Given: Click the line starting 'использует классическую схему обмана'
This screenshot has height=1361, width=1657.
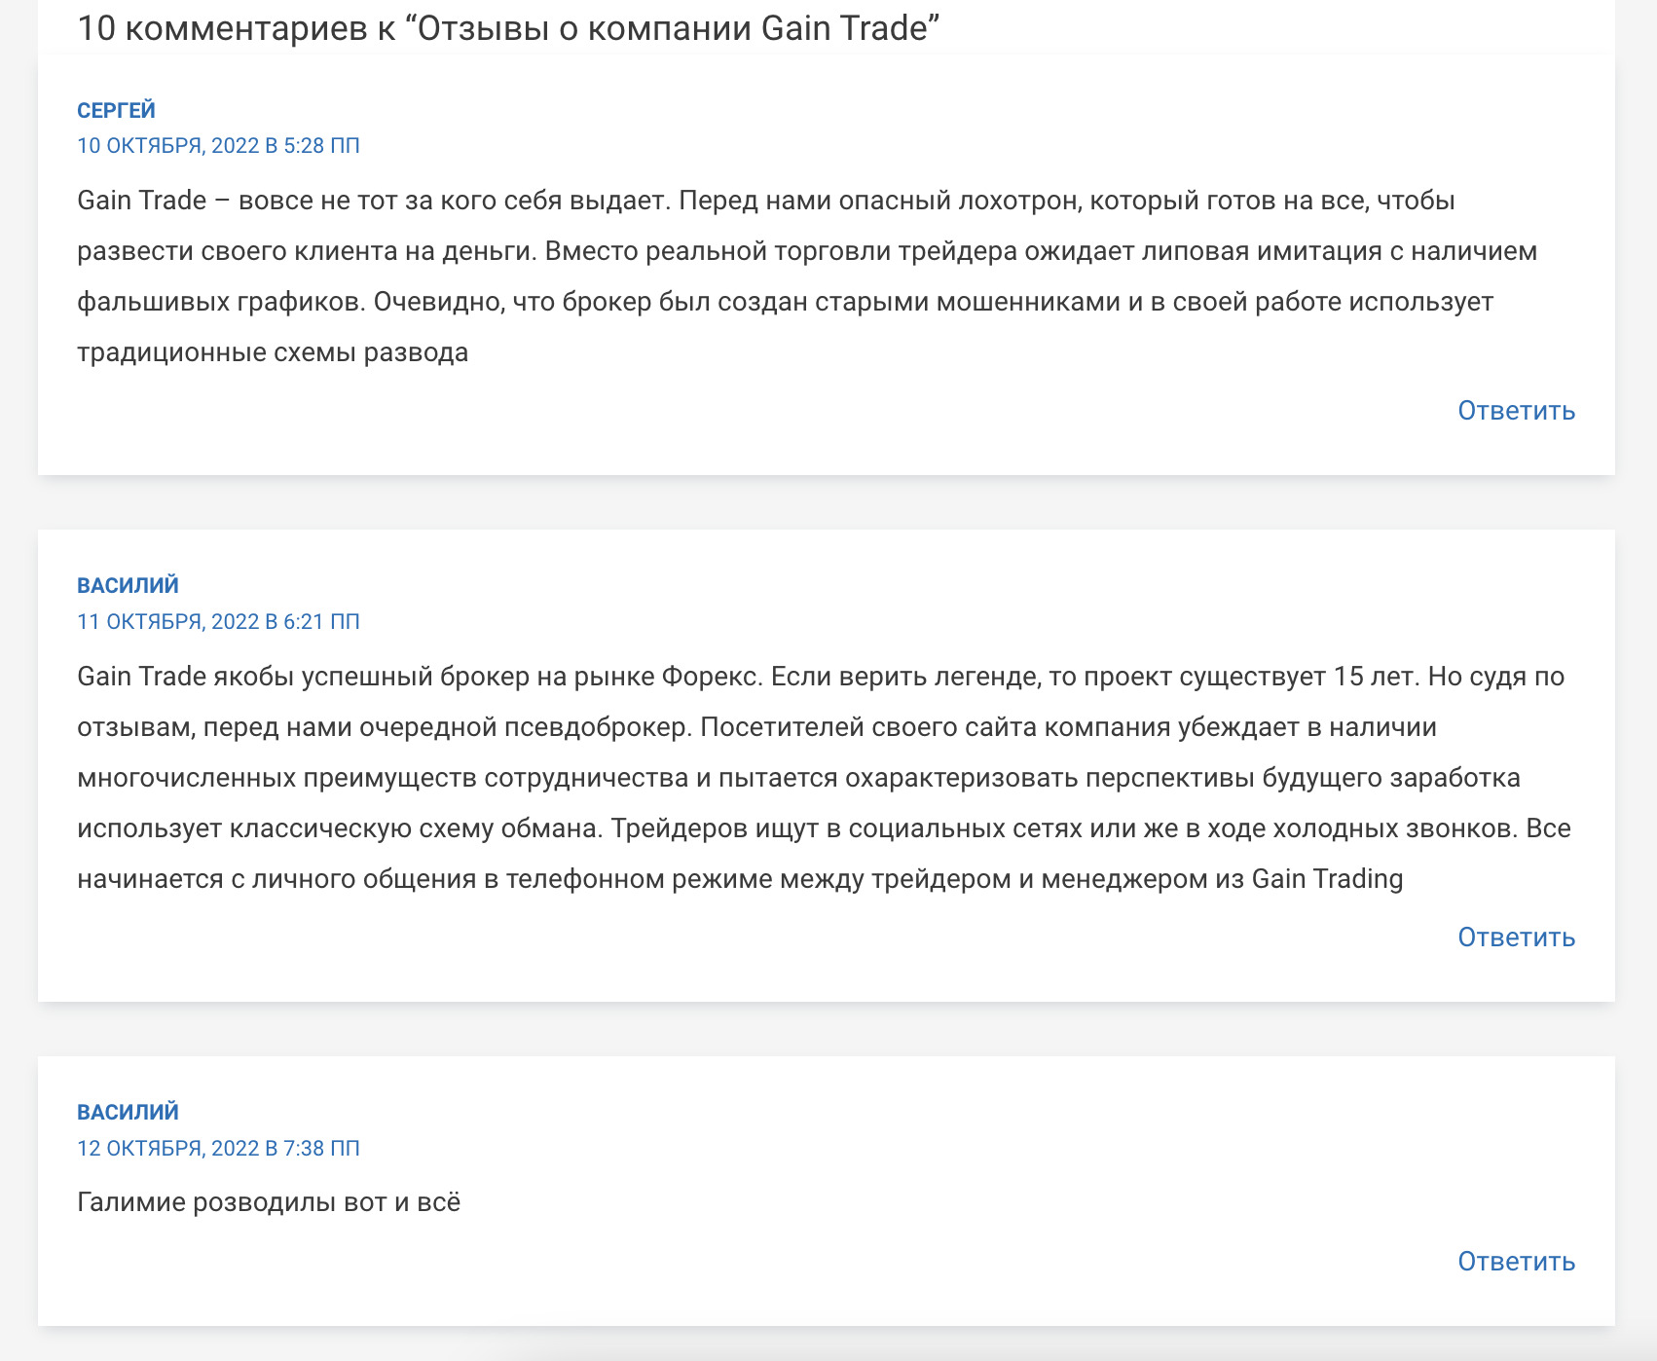Looking at the screenshot, I should tap(824, 828).
